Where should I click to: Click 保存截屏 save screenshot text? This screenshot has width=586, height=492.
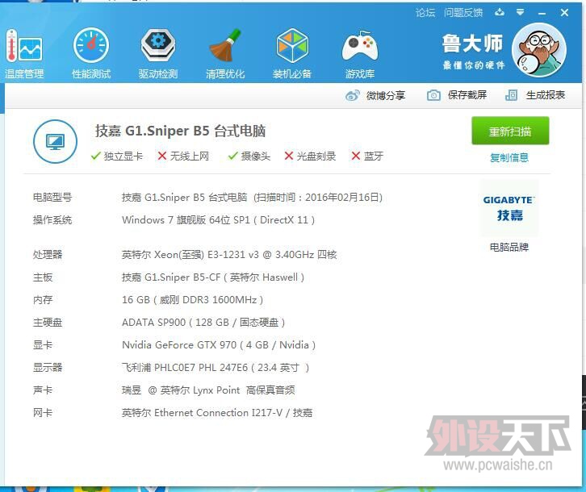[x=467, y=95]
